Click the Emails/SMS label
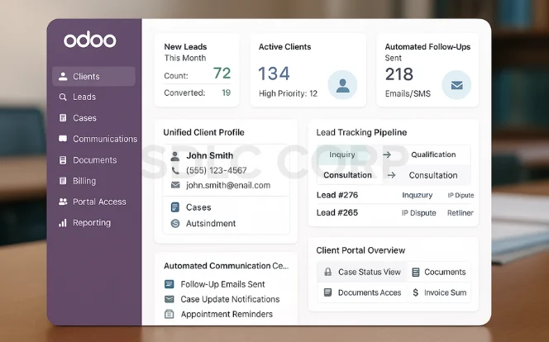 (408, 93)
